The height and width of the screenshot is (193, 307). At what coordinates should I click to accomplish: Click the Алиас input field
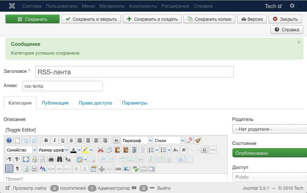62,86
